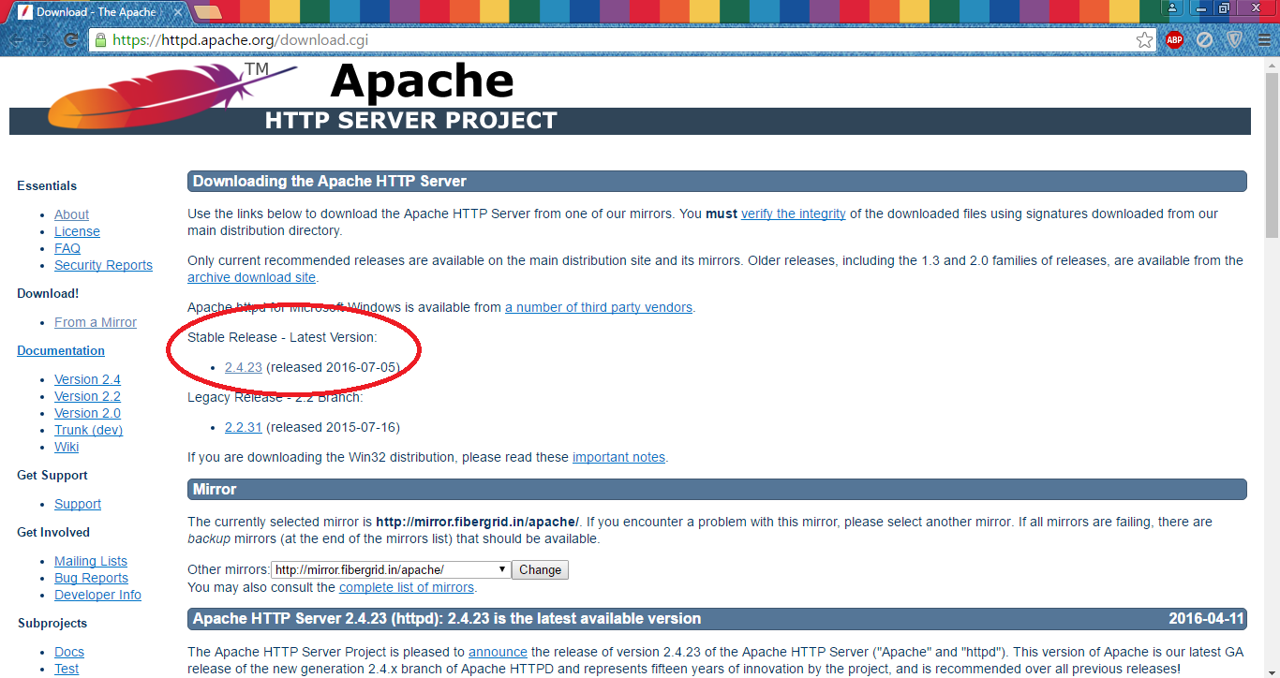Open a number of third party vendors link
This screenshot has height=678, width=1280.
coord(599,307)
